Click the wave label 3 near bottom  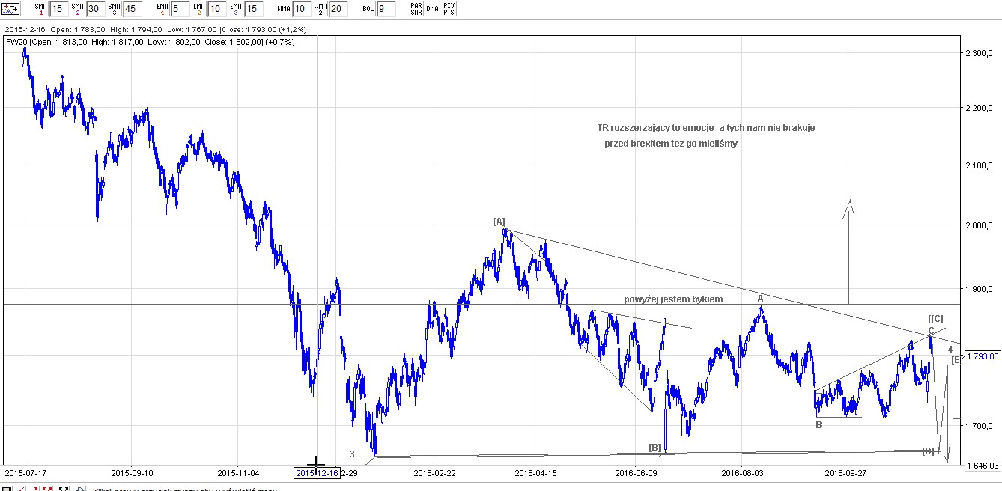(x=351, y=454)
